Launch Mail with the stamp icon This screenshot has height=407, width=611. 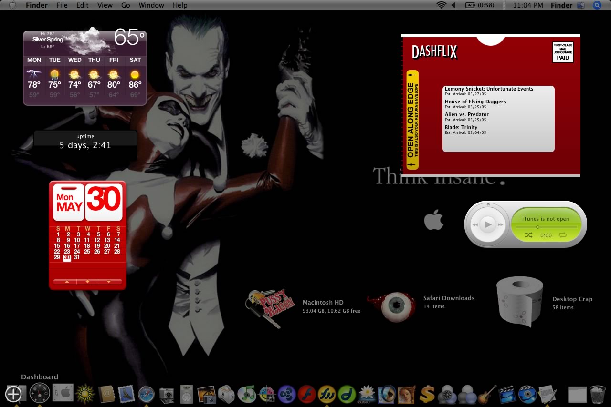tap(126, 394)
